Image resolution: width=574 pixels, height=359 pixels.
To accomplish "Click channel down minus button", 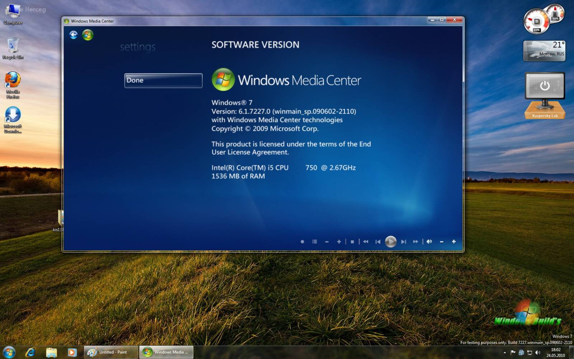I will (x=327, y=242).
